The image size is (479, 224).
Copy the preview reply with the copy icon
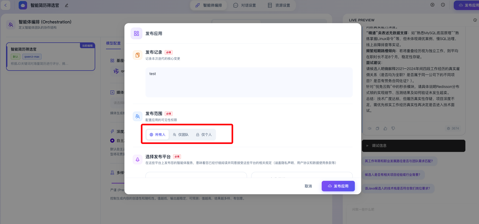(x=377, y=128)
